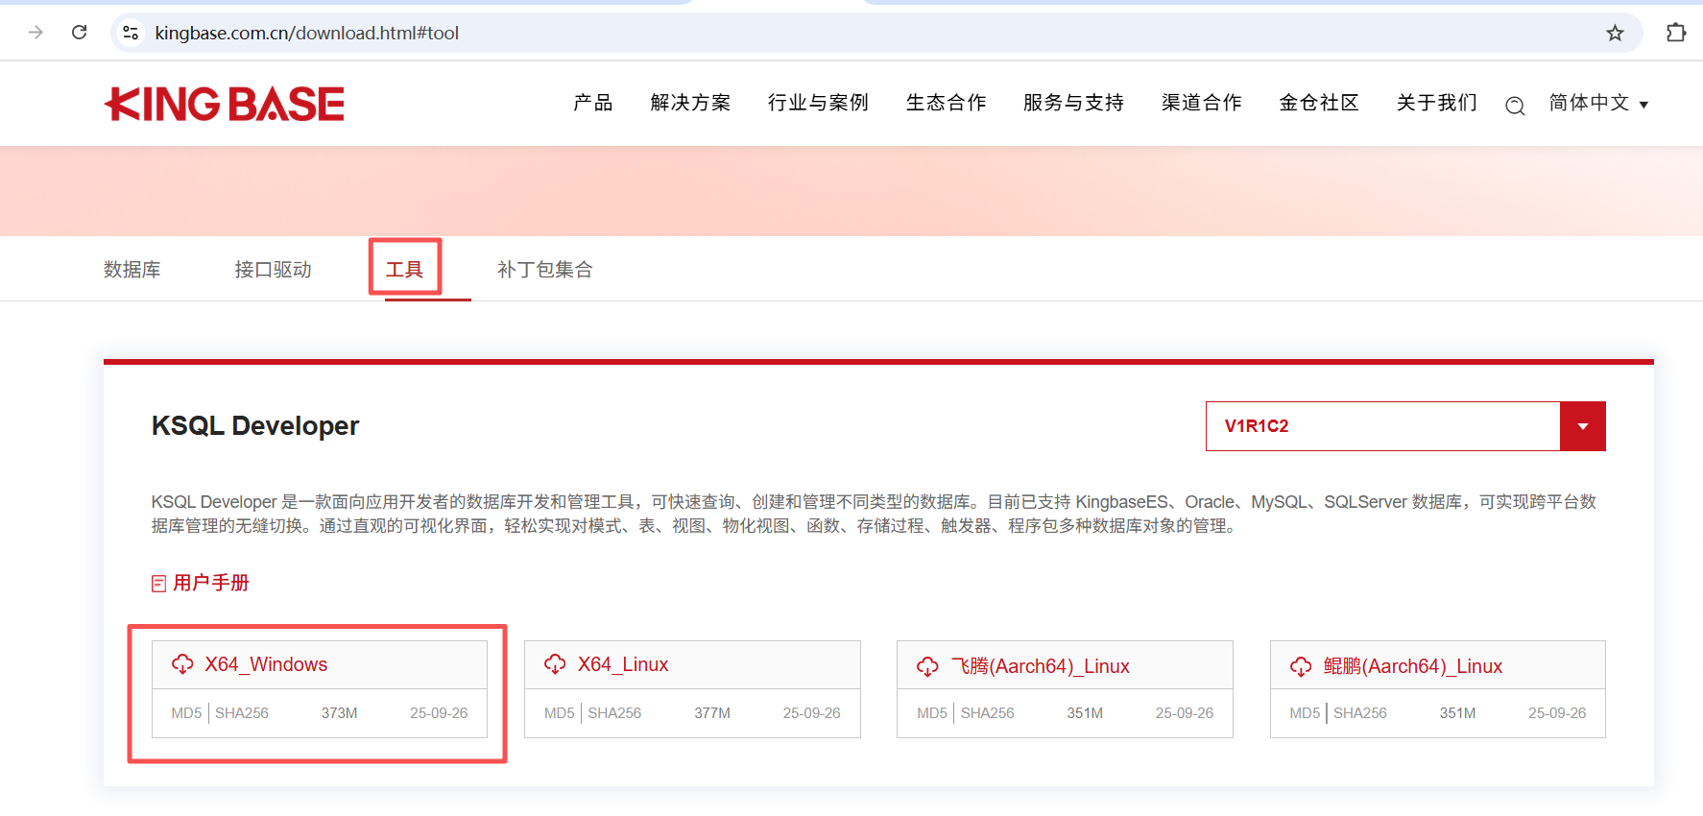Image resolution: width=1703 pixels, height=816 pixels.
Task: Click the site information icon in address bar
Action: [x=132, y=33]
